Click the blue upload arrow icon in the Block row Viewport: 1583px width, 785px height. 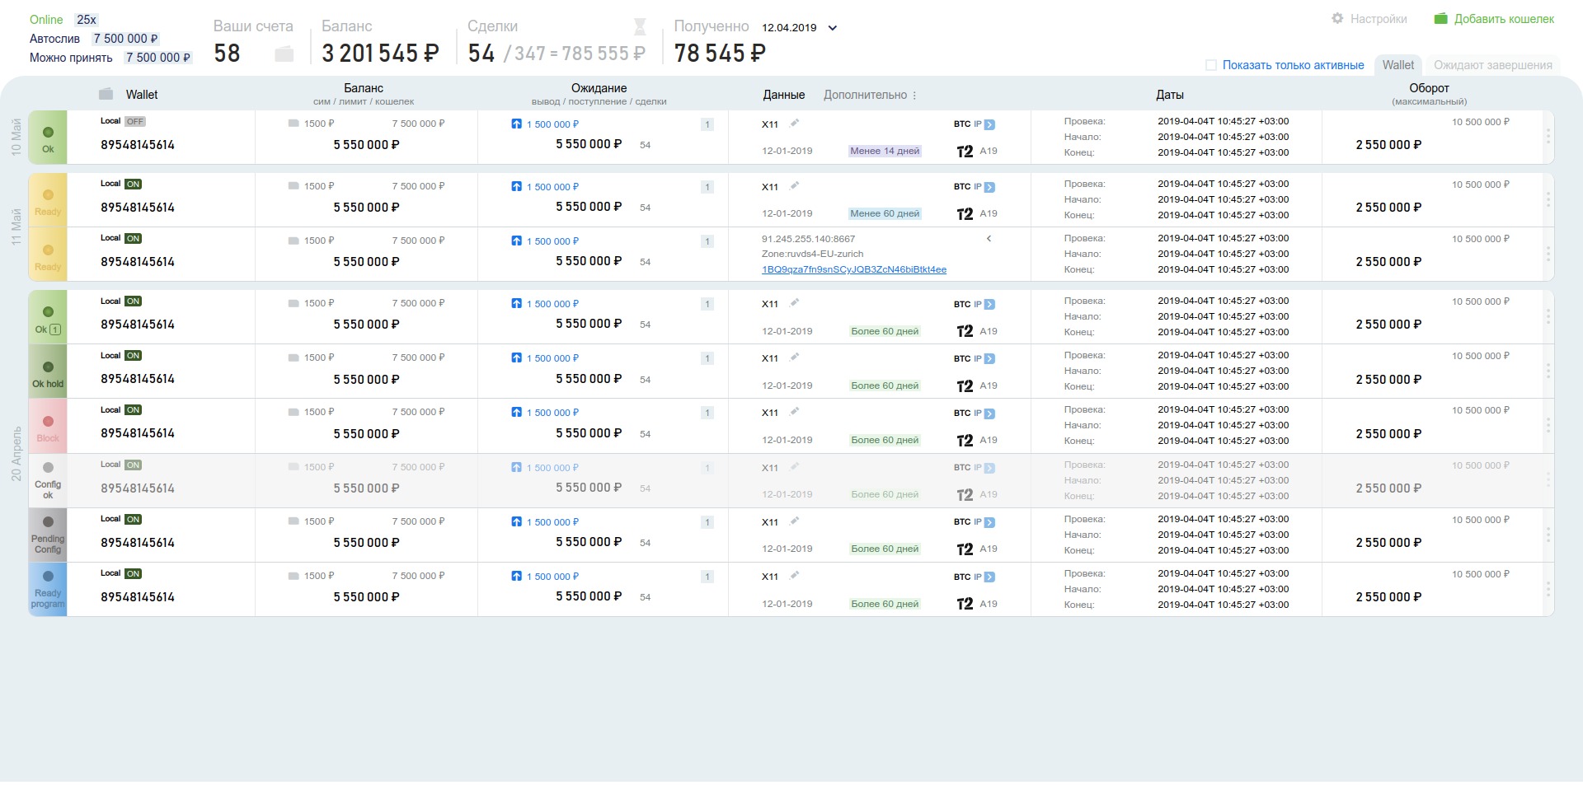pyautogui.click(x=516, y=412)
